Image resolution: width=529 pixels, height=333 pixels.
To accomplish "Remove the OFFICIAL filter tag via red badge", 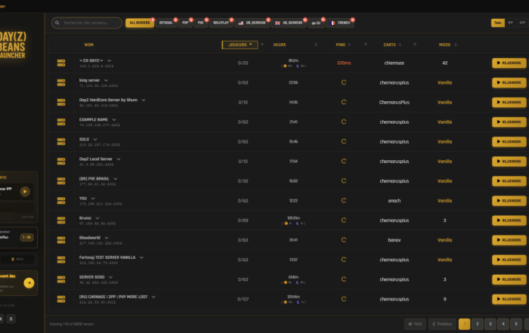I will [175, 20].
